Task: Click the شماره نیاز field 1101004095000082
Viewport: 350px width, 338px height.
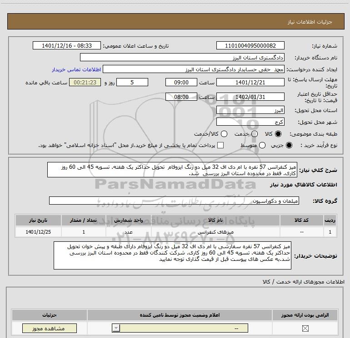Action: click(250, 45)
